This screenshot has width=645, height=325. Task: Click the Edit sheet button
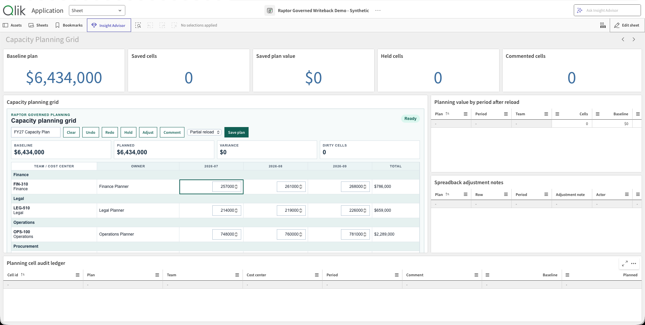pos(627,25)
